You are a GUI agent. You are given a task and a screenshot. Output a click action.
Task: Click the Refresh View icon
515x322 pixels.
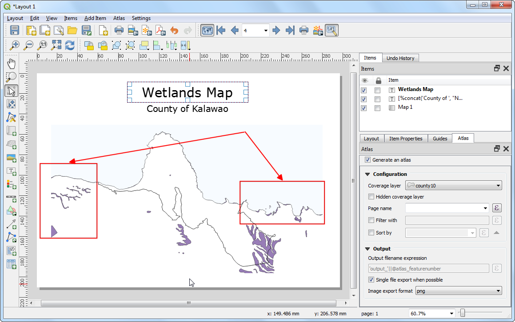tap(70, 45)
